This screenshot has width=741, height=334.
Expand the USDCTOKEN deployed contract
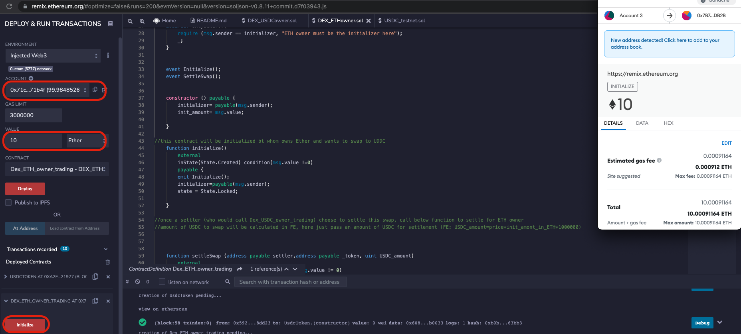click(6, 277)
